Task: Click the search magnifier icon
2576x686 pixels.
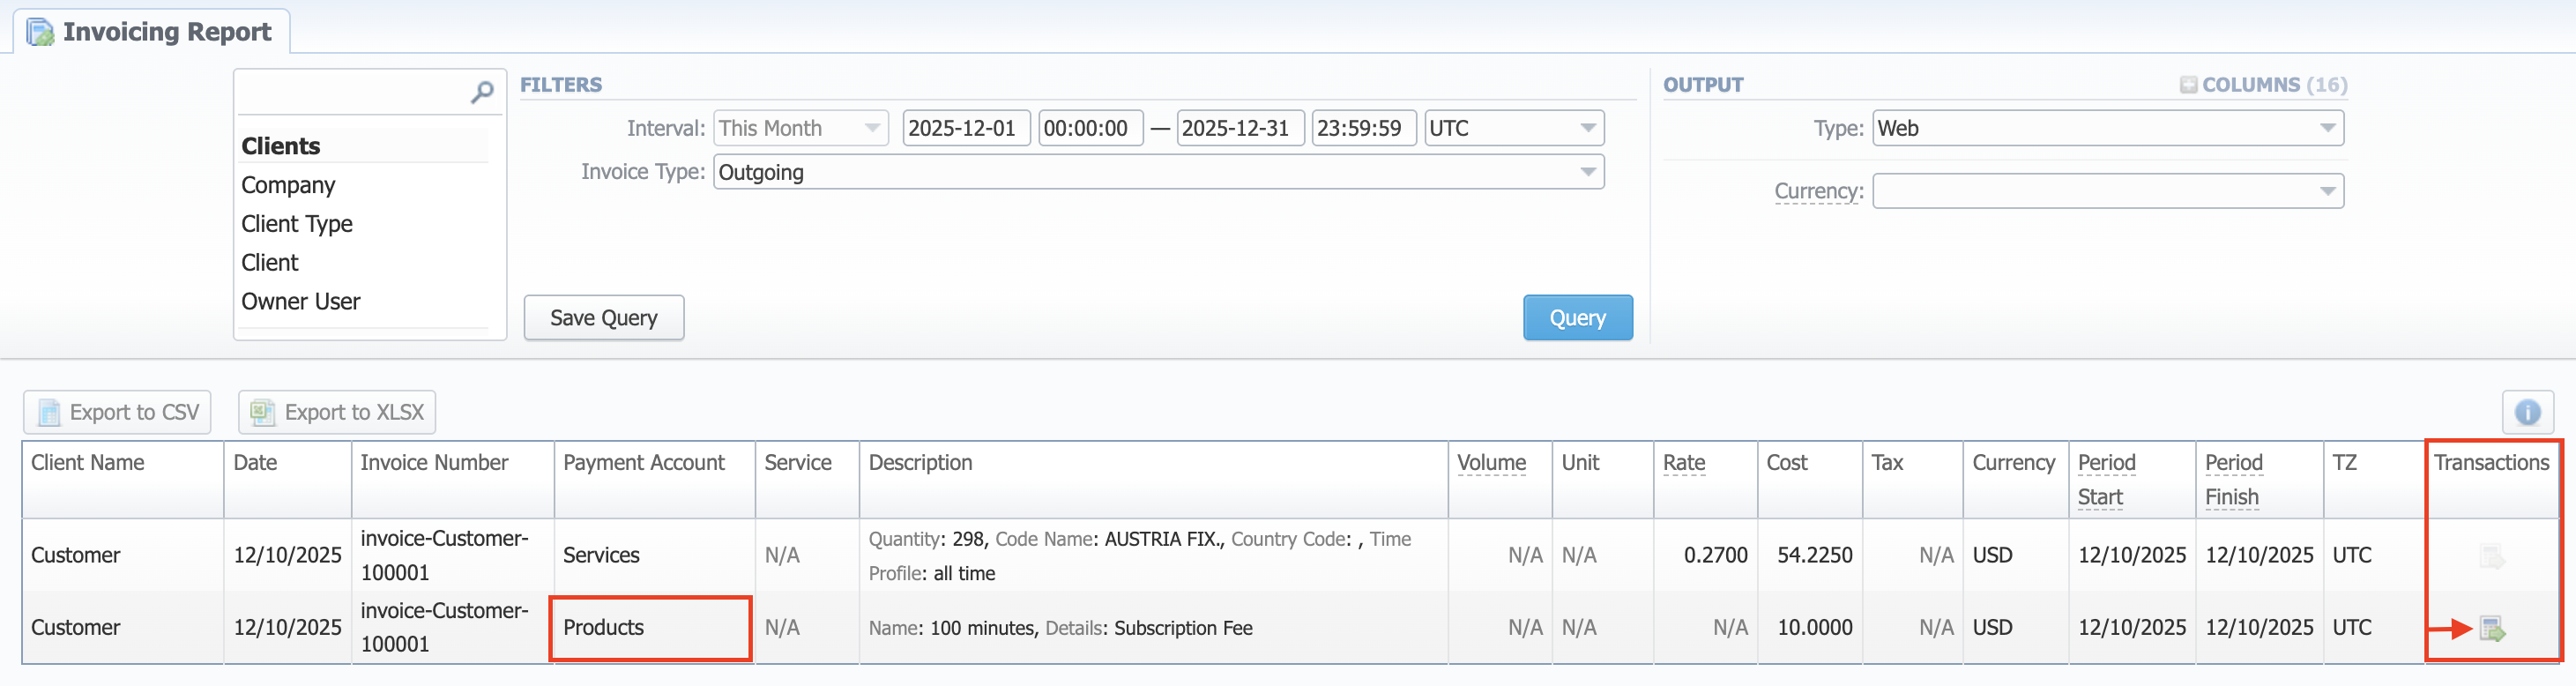Action: point(482,92)
